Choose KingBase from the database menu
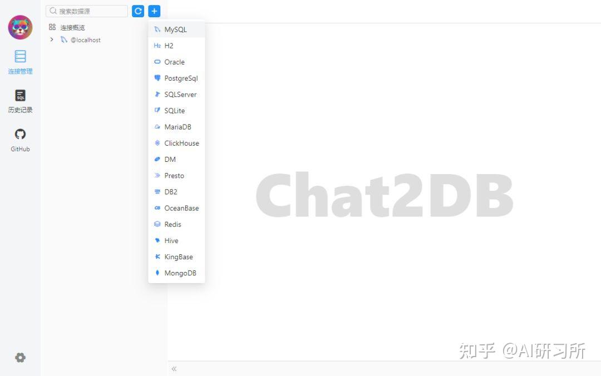Viewport: 601px width, 376px height. pyautogui.click(x=177, y=257)
